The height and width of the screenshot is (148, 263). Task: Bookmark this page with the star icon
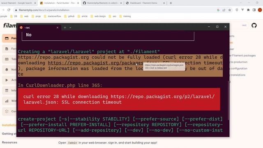pyautogui.click(x=230, y=10)
